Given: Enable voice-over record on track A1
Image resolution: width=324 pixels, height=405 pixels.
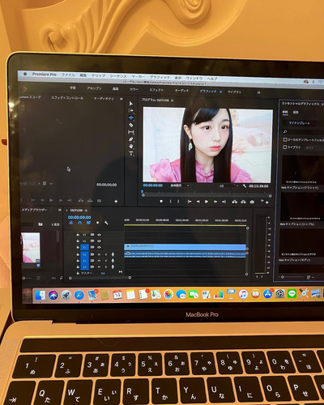Looking at the screenshot, I should tap(113, 254).
